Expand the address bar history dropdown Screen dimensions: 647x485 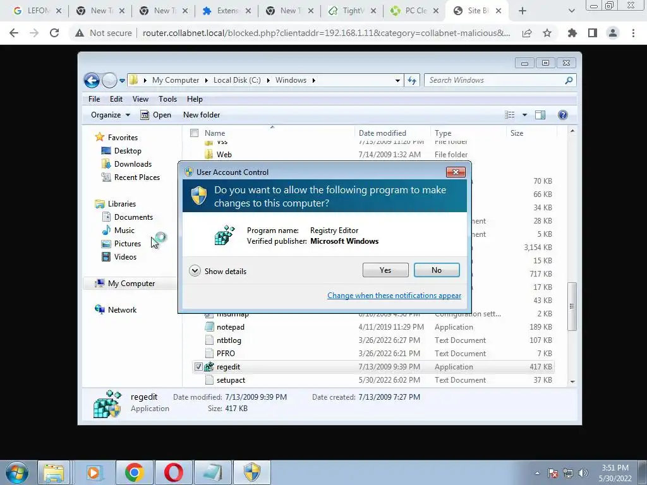pyautogui.click(x=397, y=80)
